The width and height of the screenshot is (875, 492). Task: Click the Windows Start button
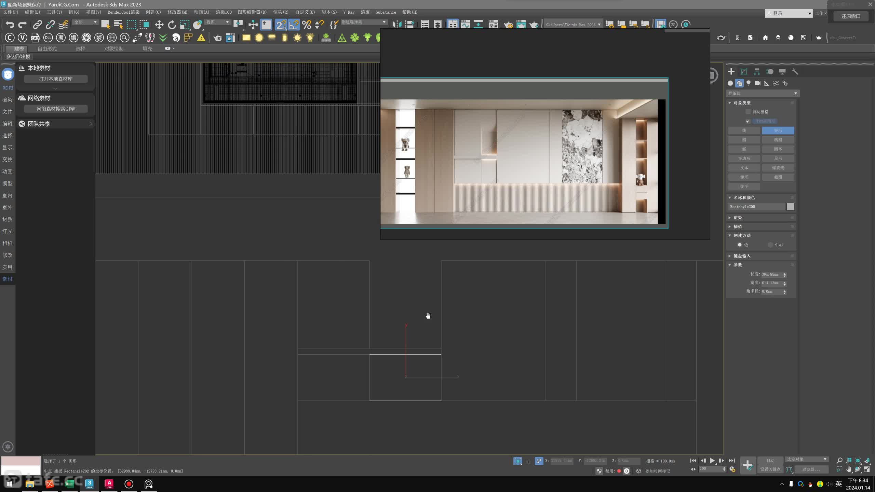click(x=10, y=484)
